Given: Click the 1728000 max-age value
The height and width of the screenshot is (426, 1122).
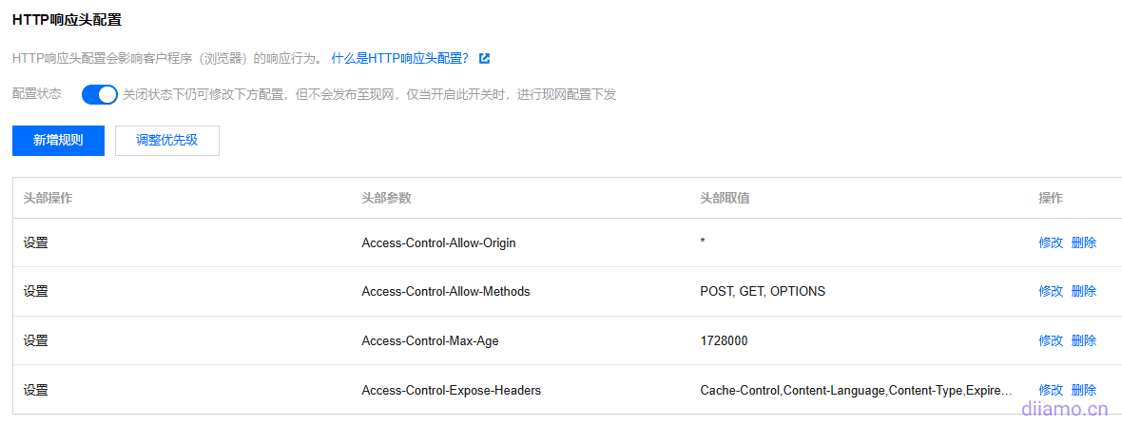Looking at the screenshot, I should [724, 340].
